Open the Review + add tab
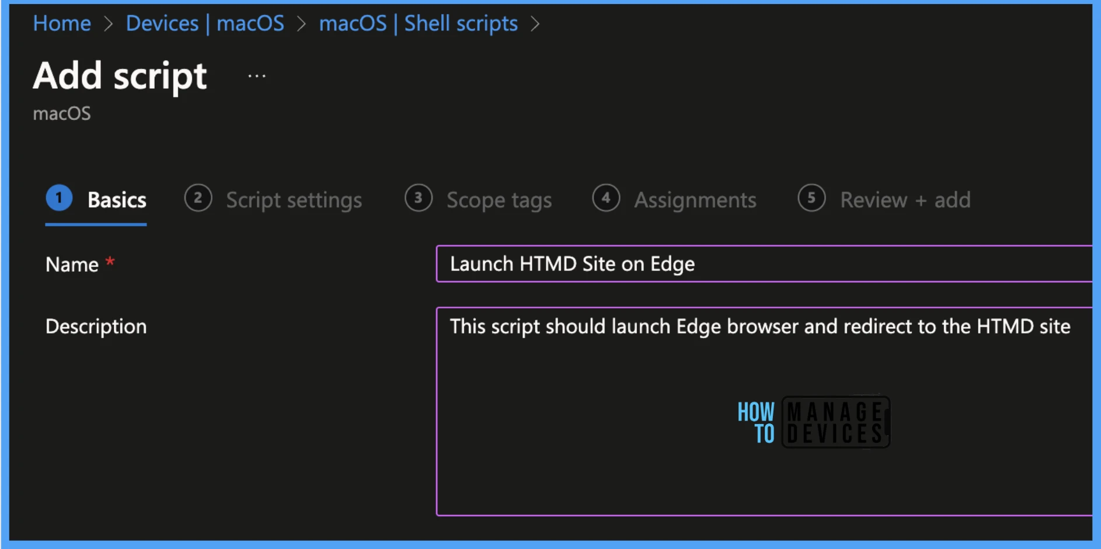This screenshot has height=549, width=1101. coord(905,200)
